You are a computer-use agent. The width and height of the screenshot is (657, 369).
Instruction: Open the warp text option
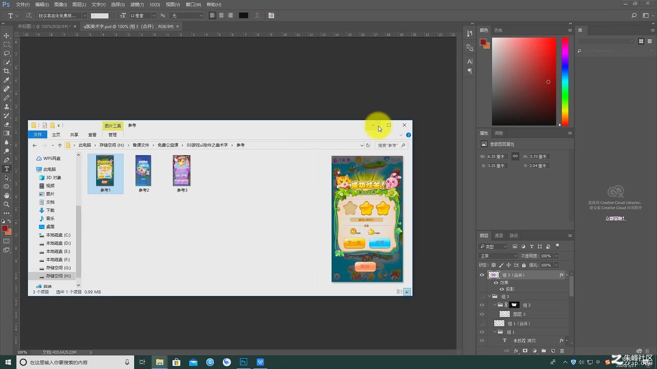tap(257, 15)
